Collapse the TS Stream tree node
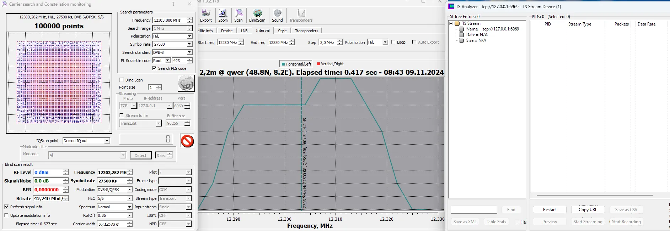Viewport: 670px width, 231px height. (451, 23)
